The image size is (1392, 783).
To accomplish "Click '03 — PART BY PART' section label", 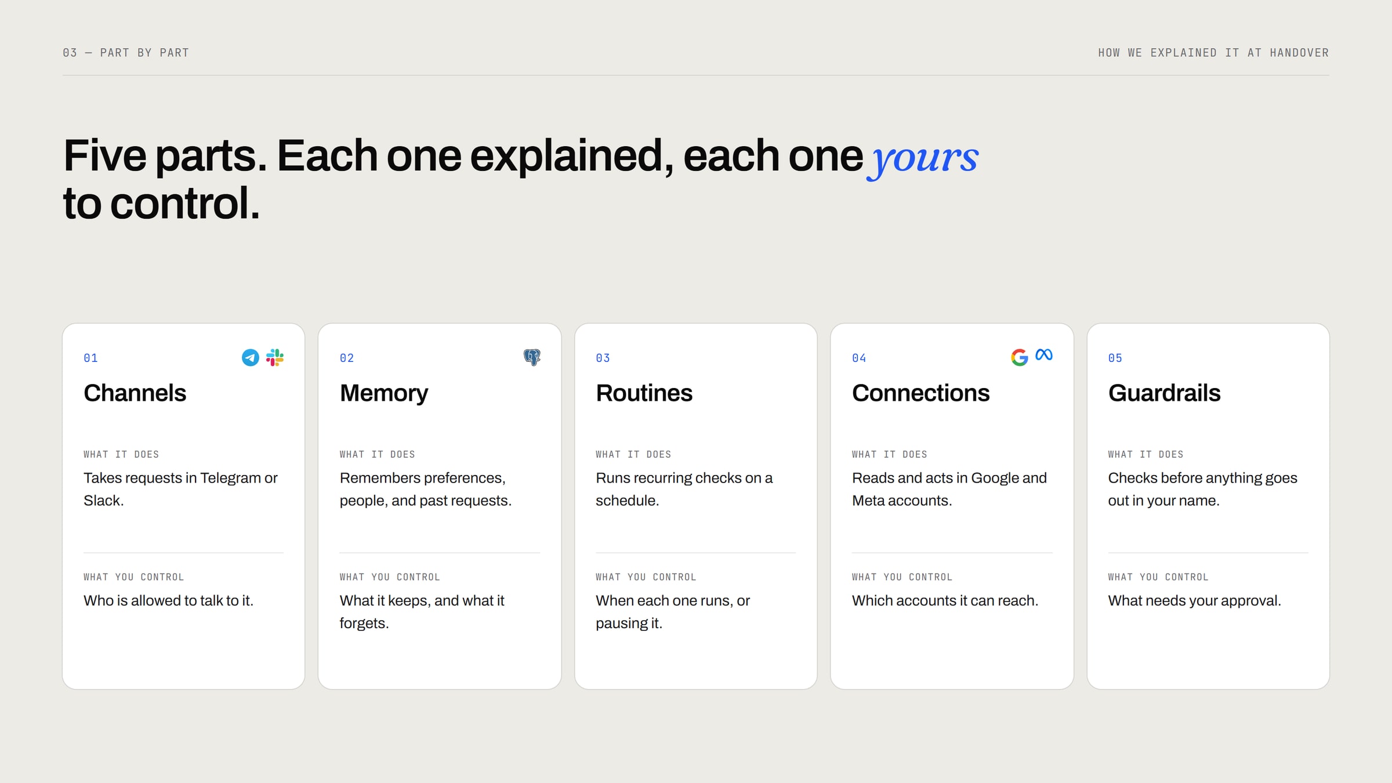I will click(x=126, y=53).
